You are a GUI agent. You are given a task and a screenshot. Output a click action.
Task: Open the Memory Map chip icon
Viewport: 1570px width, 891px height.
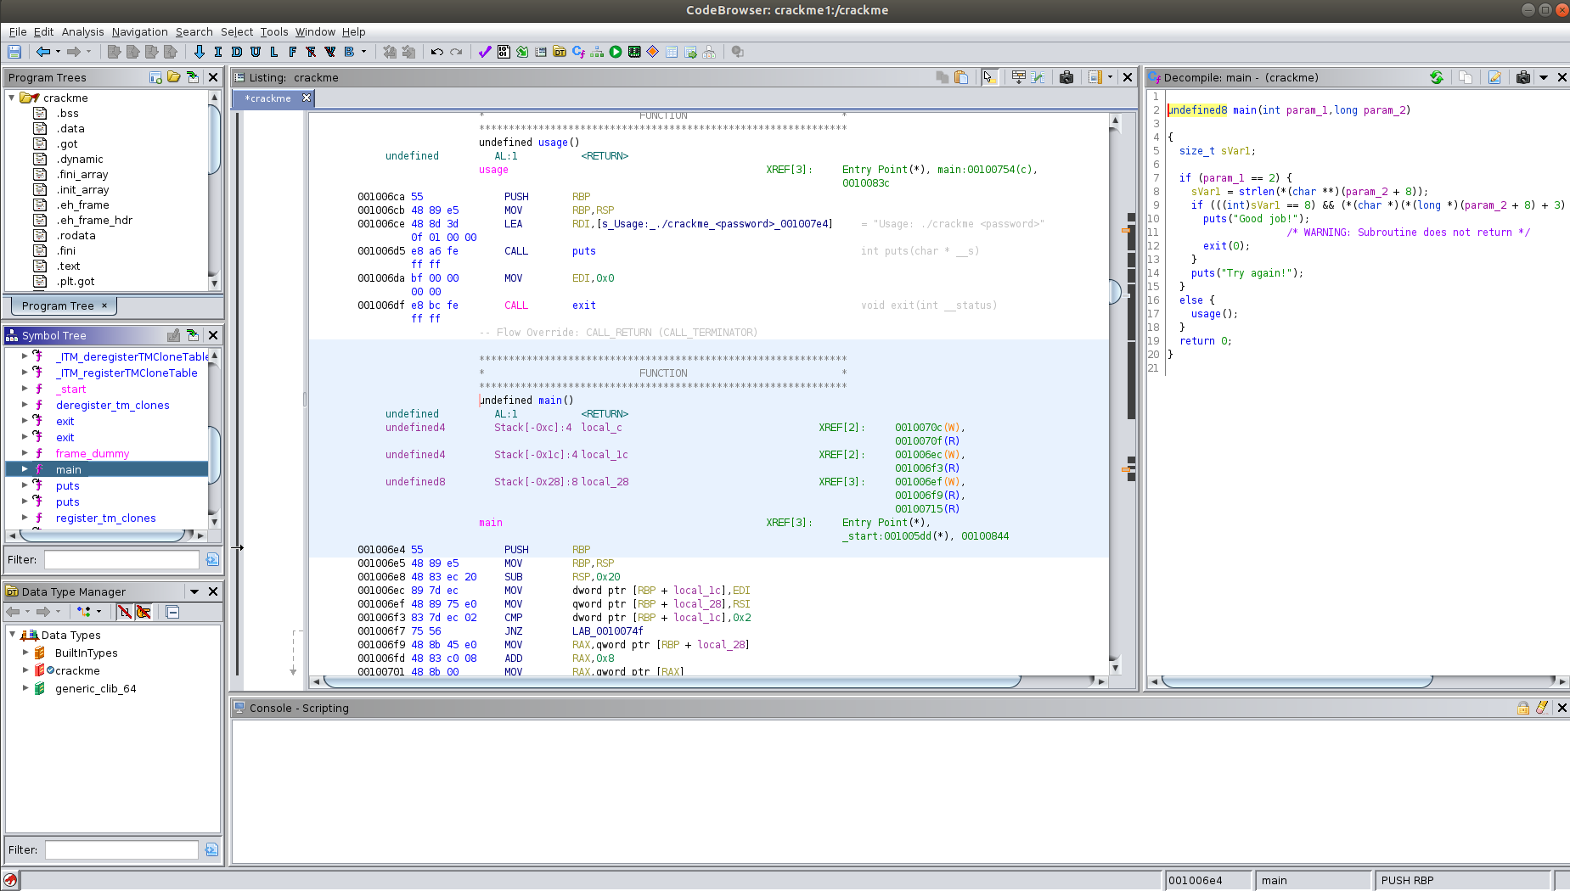[x=634, y=52]
